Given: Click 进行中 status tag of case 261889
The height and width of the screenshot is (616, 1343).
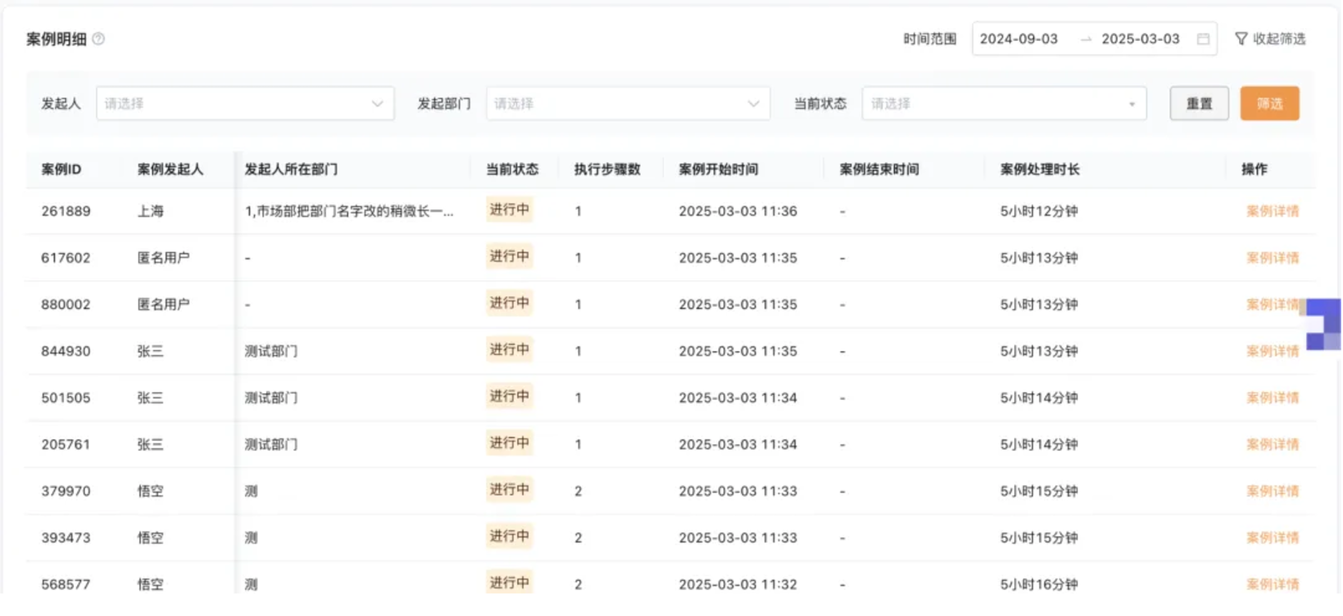Looking at the screenshot, I should click(509, 210).
